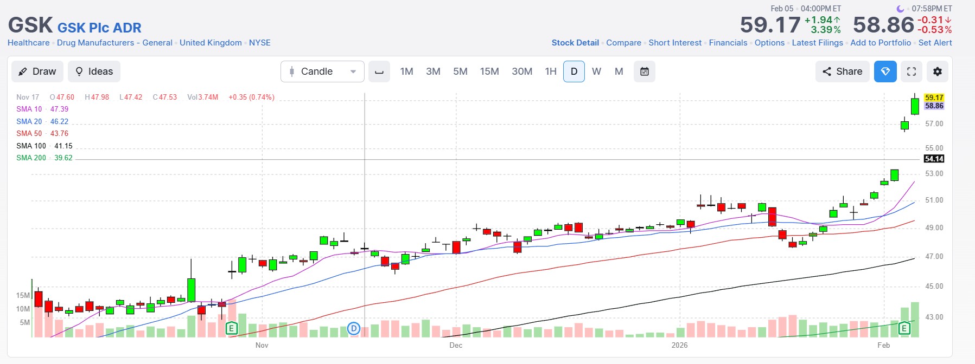
Task: Click the blue diamond premium icon
Action: (885, 71)
